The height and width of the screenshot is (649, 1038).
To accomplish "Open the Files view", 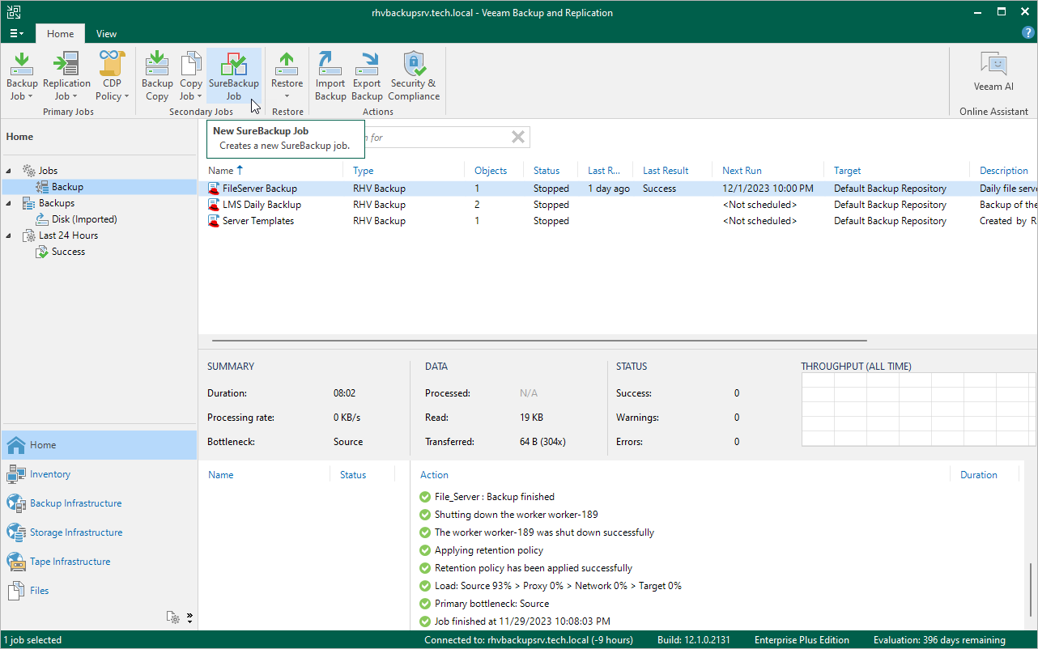I will 99,591.
